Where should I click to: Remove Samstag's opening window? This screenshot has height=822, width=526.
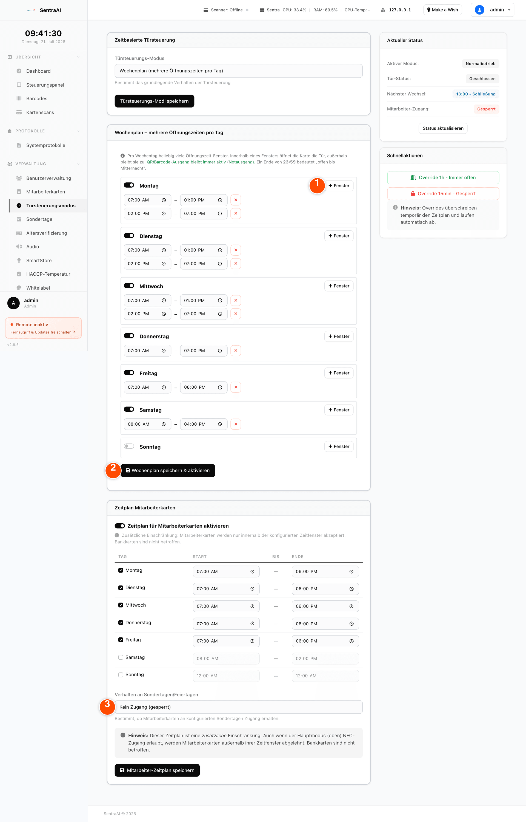click(236, 424)
